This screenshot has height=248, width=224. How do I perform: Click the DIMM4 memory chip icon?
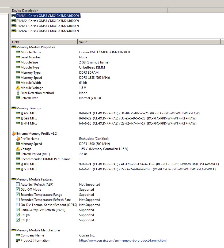(x=14, y=31)
